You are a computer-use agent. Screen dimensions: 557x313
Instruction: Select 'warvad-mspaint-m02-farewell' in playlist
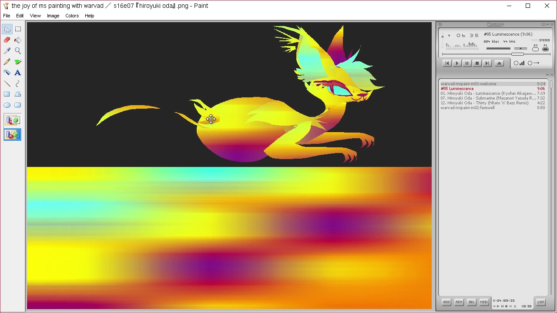(x=493, y=108)
